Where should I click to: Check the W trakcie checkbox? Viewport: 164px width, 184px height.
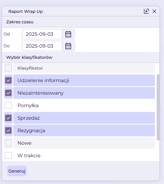8,155
